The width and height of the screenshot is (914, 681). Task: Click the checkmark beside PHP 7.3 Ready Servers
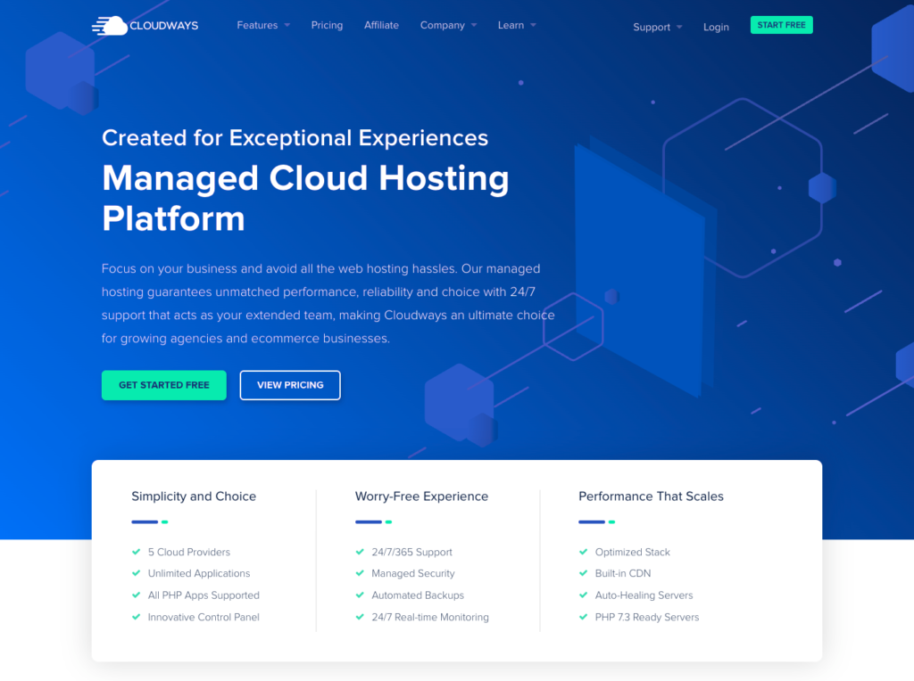(583, 617)
